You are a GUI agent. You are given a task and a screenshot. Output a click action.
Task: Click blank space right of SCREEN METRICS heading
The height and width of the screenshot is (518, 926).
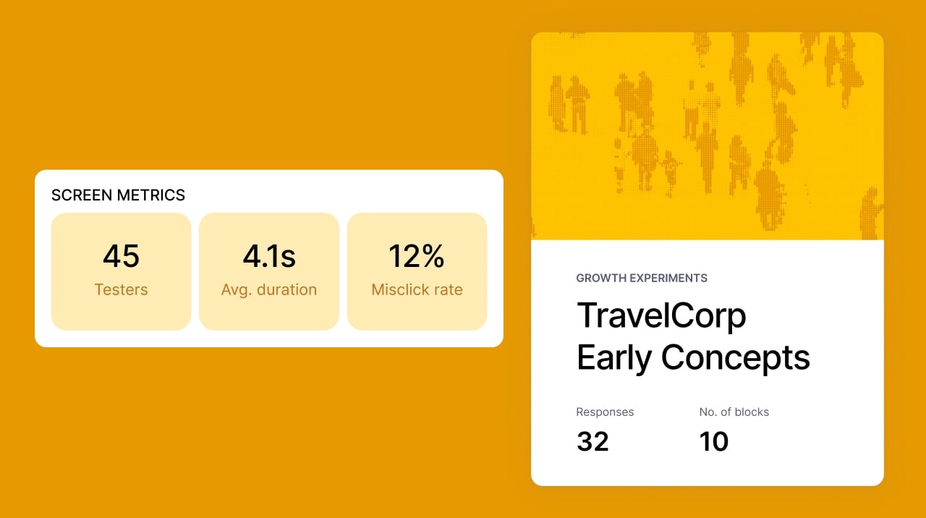click(x=340, y=195)
